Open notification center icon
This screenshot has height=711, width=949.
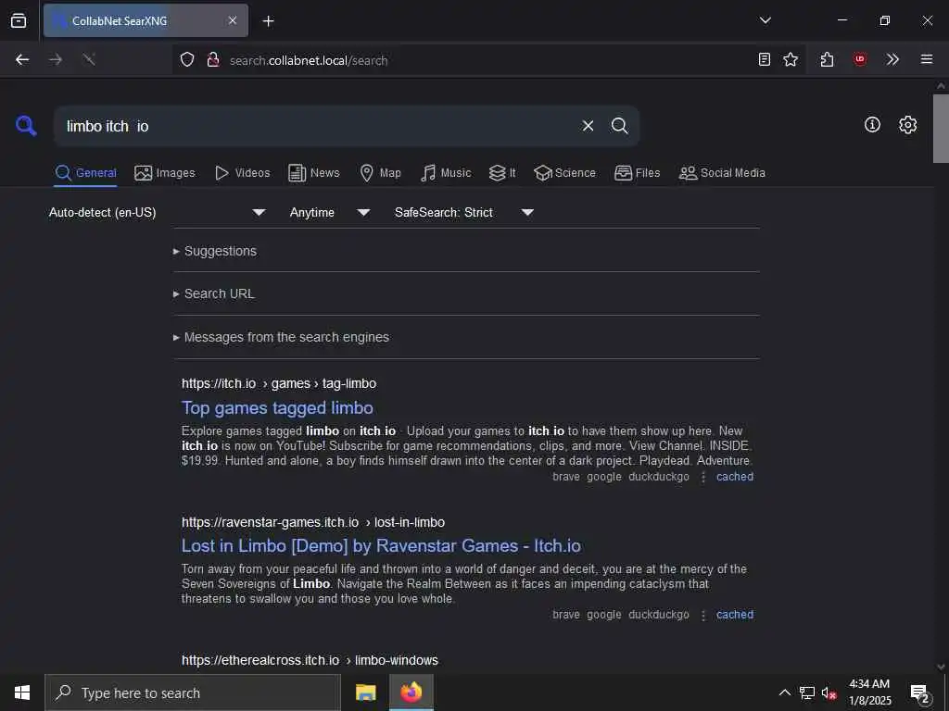[920, 693]
